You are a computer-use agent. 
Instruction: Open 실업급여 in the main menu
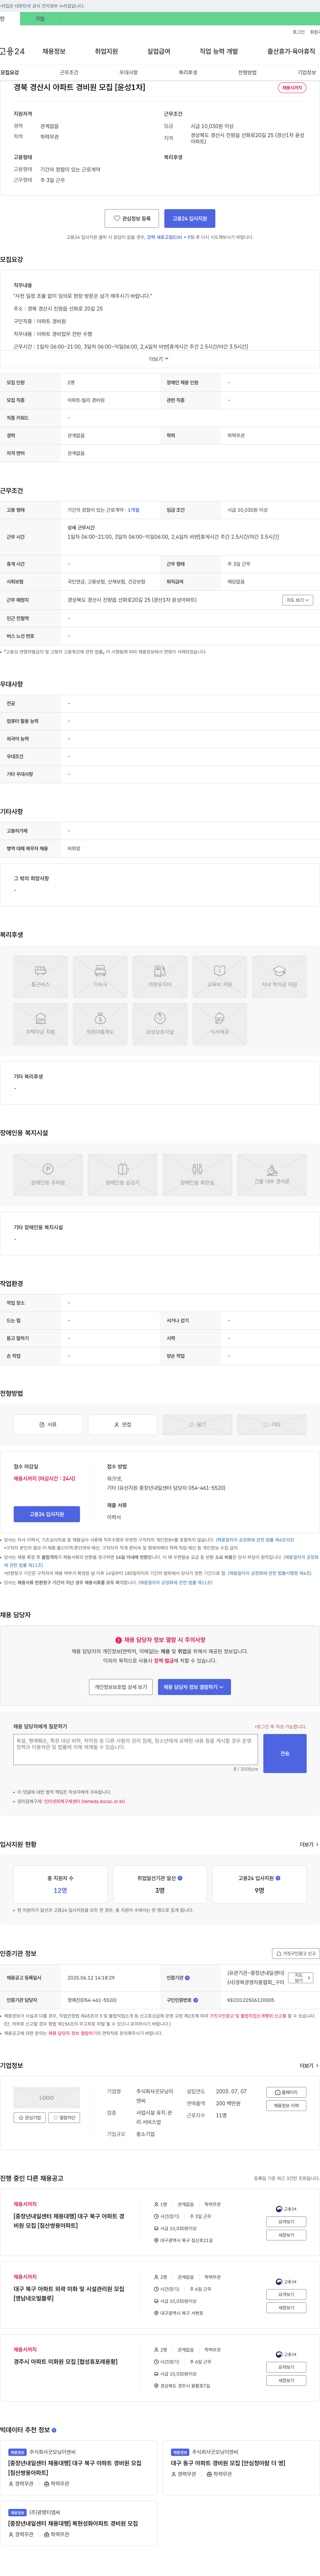pyautogui.click(x=159, y=51)
